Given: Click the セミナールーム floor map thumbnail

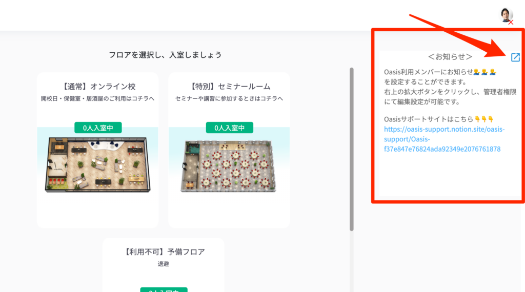Looking at the screenshot, I should 229,166.
